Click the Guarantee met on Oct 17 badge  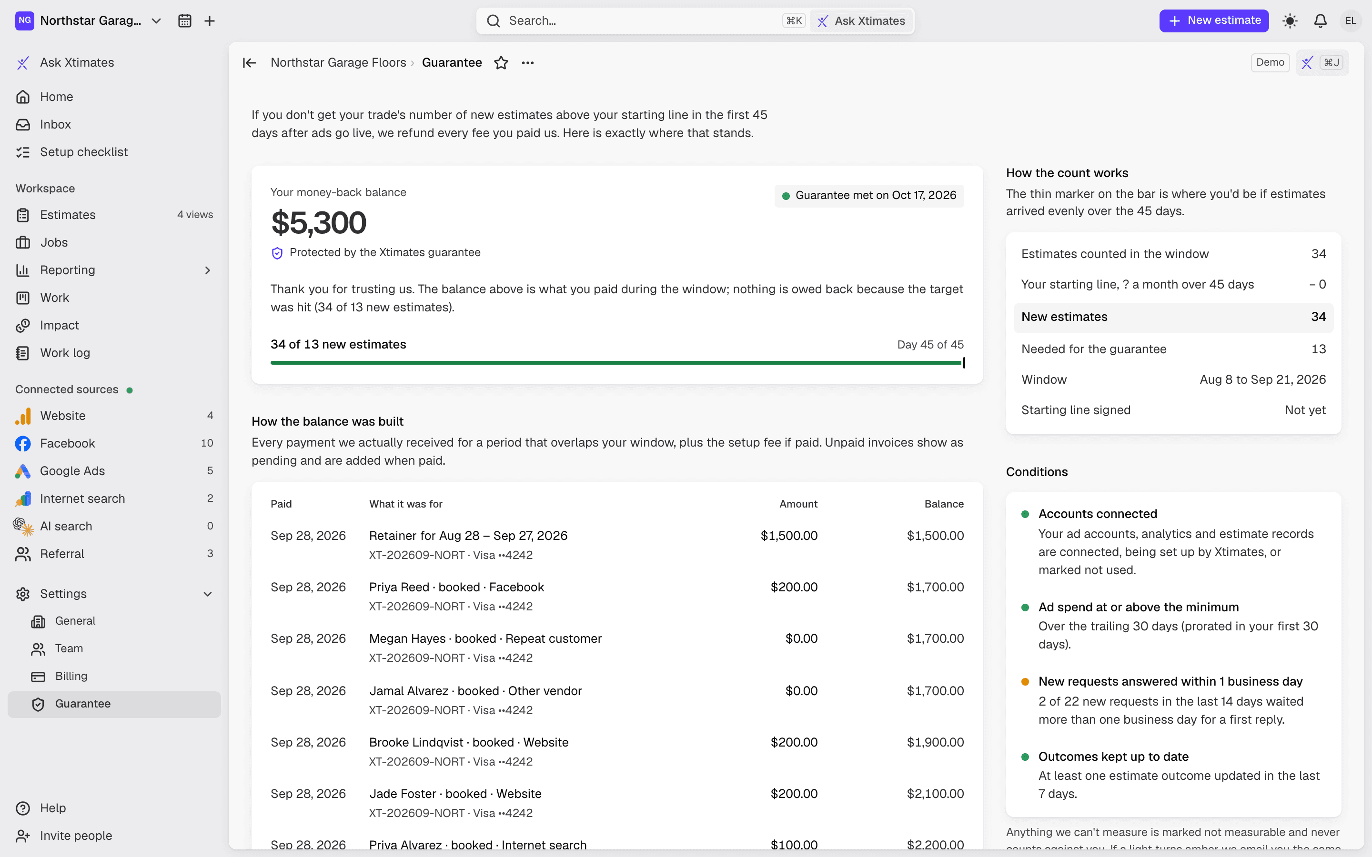coord(869,196)
